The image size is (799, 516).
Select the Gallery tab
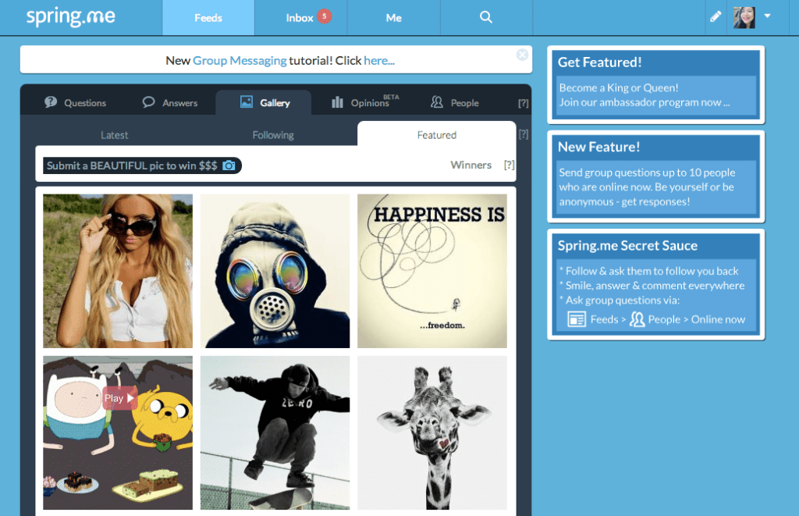[264, 102]
